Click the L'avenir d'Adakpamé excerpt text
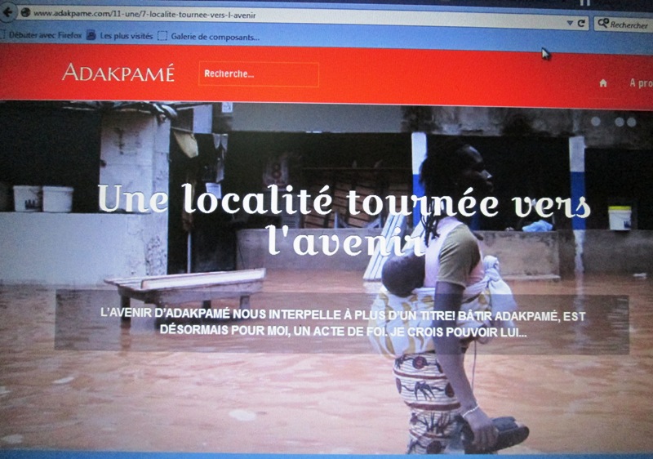Screen dimensions: 653x459 click(x=341, y=324)
